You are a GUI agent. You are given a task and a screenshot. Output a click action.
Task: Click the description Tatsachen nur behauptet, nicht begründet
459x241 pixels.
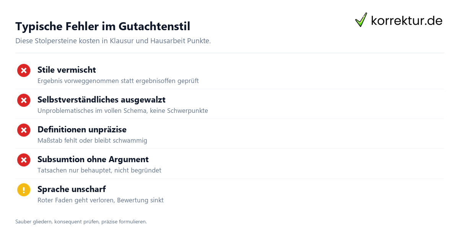[x=99, y=171]
